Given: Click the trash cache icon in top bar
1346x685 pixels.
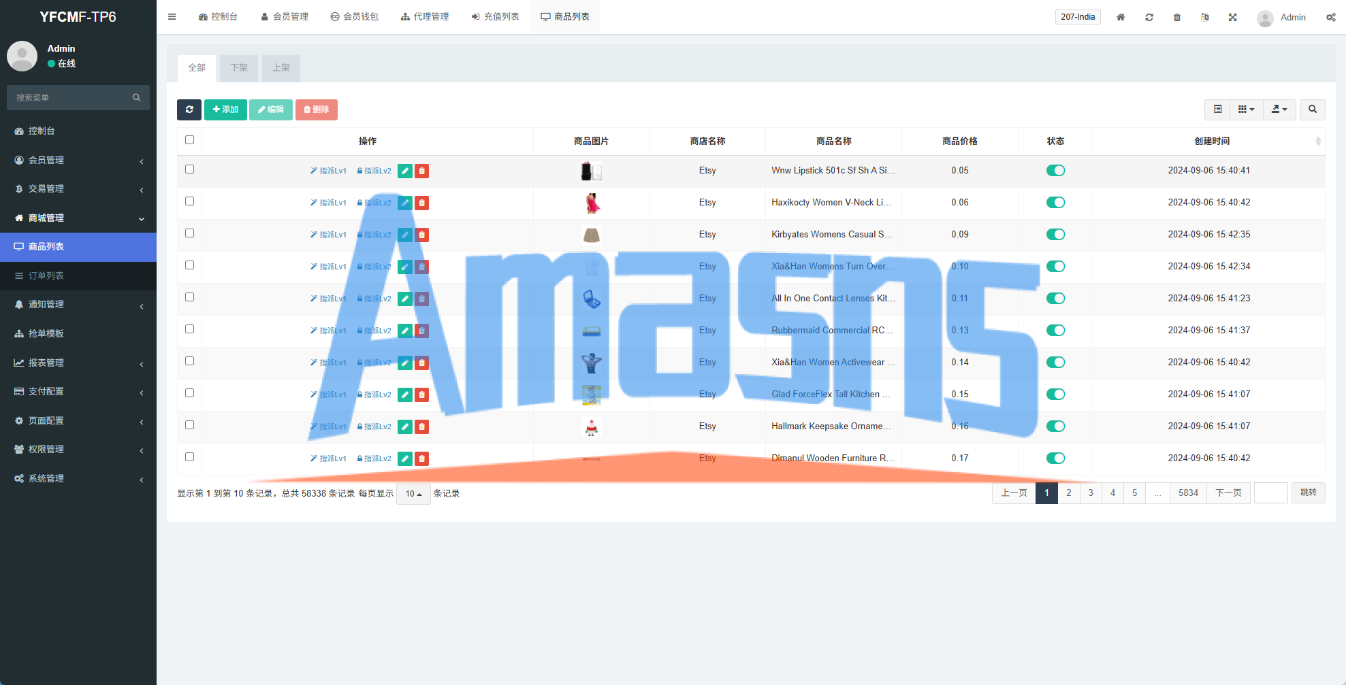Looking at the screenshot, I should 1177,17.
